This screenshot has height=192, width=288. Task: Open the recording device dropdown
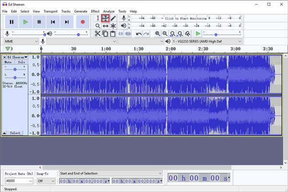82,41
